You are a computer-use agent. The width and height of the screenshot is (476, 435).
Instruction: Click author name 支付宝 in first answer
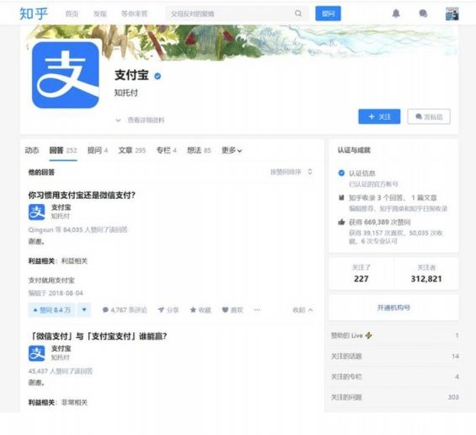click(x=61, y=207)
